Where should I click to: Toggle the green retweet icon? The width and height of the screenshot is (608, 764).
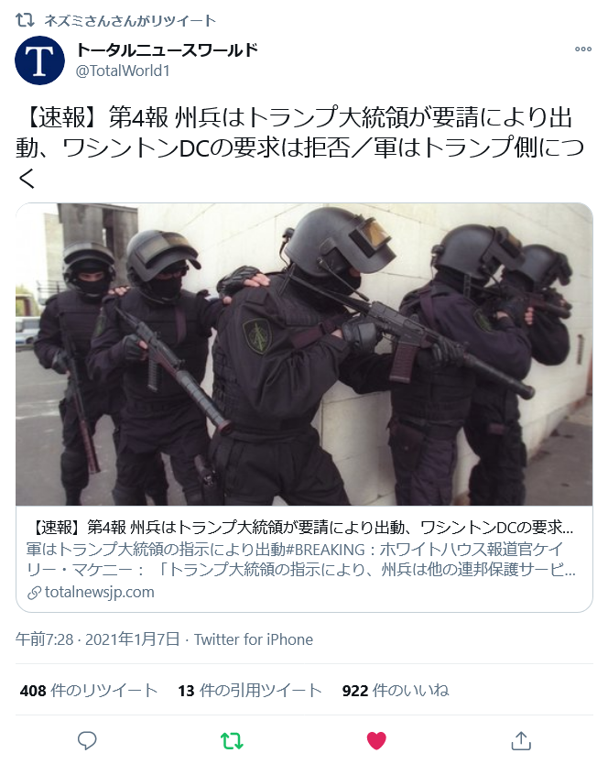(x=232, y=740)
